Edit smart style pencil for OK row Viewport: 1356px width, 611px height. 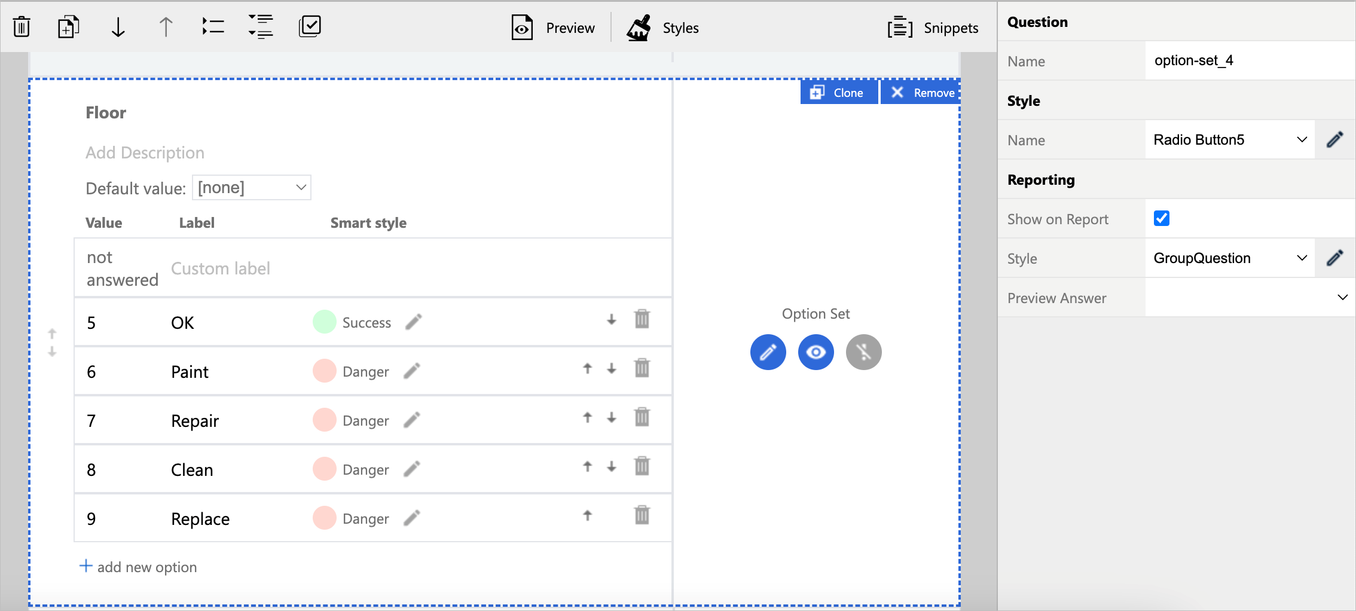point(413,322)
